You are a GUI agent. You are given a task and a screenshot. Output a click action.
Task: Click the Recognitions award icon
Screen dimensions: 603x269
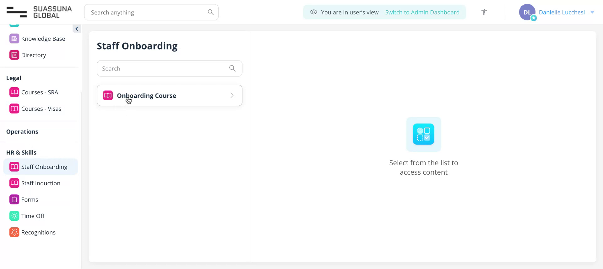click(14, 232)
